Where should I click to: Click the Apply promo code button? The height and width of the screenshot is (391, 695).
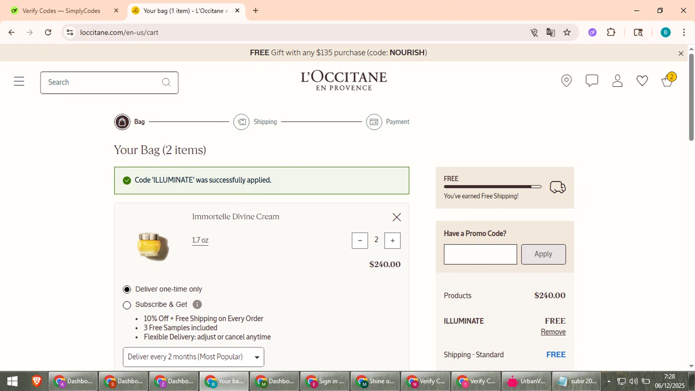click(543, 254)
